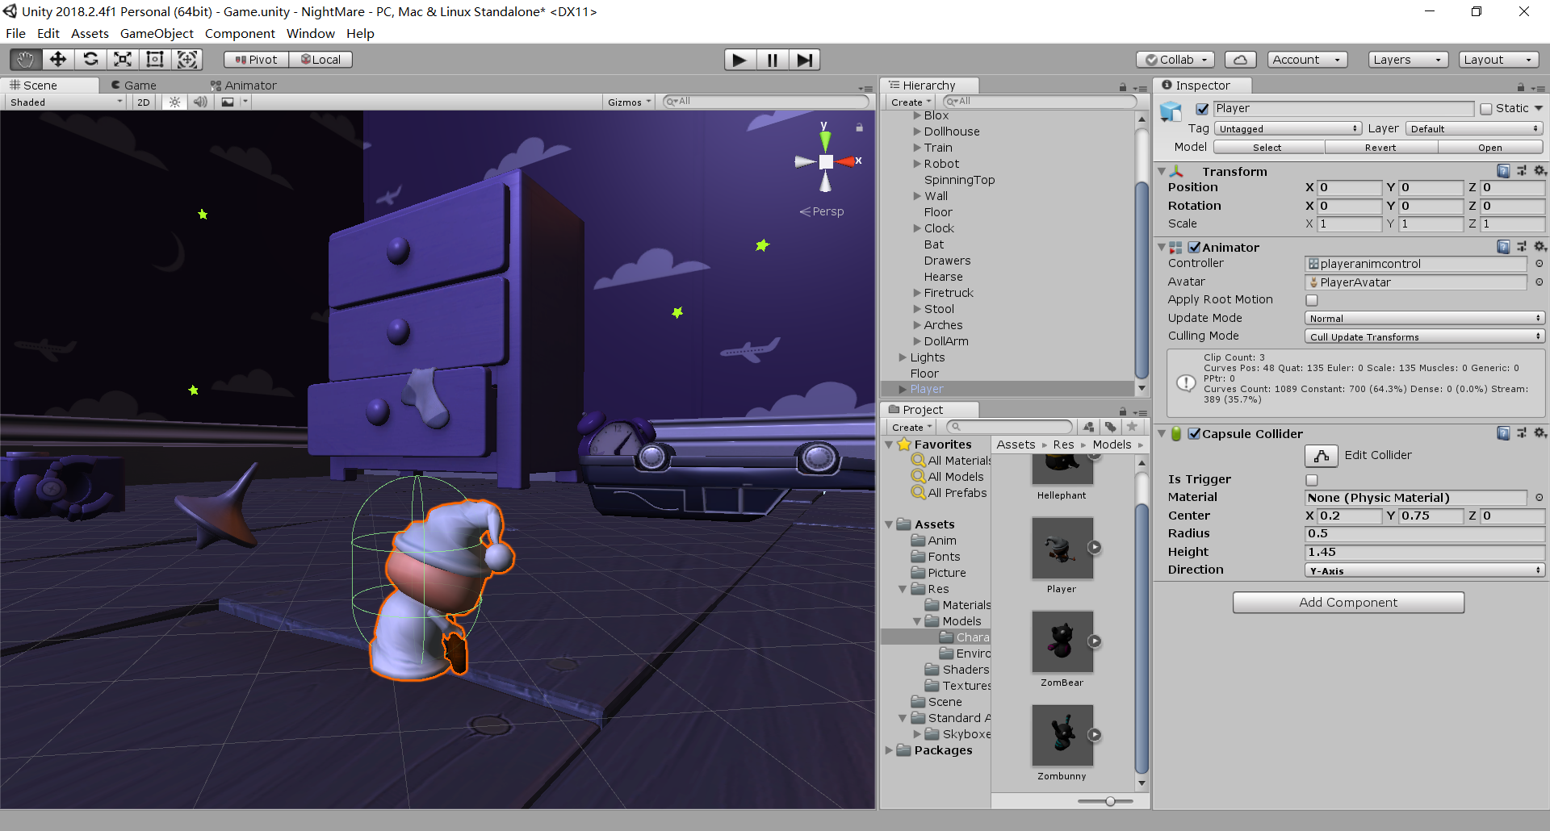The height and width of the screenshot is (831, 1550).
Task: Select the Move tool
Action: tap(58, 59)
